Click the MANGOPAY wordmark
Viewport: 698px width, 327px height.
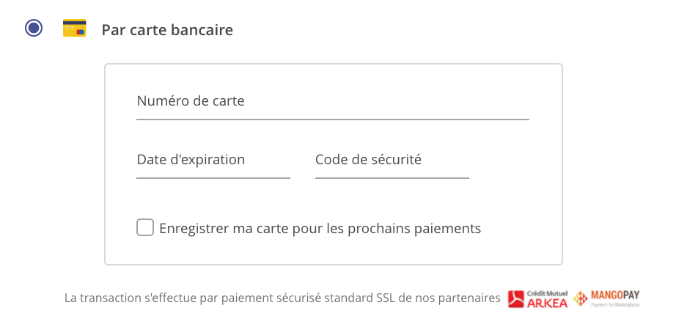click(x=615, y=295)
